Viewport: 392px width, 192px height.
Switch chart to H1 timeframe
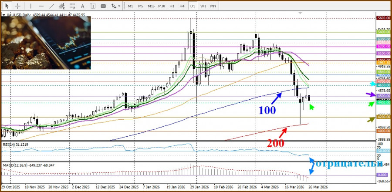(x=172, y=6)
